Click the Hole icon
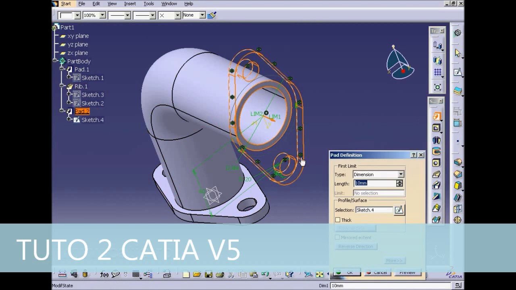The height and width of the screenshot is (290, 516). (x=437, y=163)
